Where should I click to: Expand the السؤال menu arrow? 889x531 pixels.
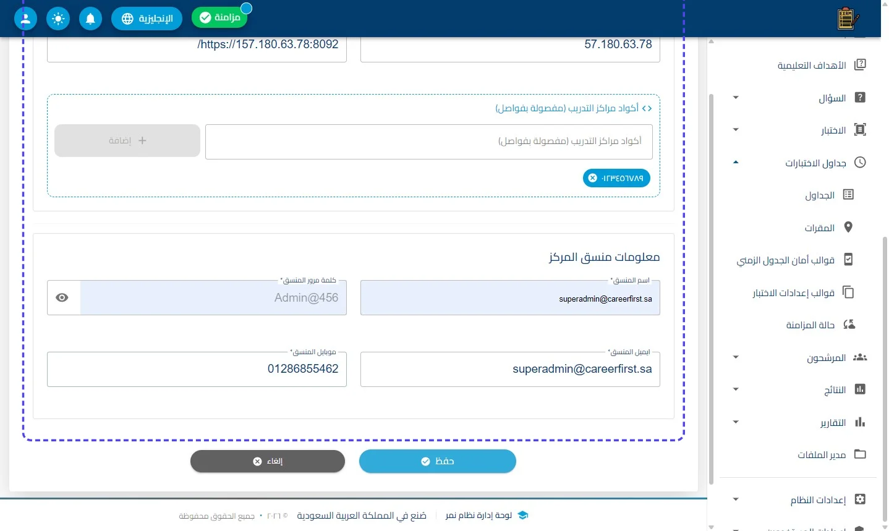point(736,98)
